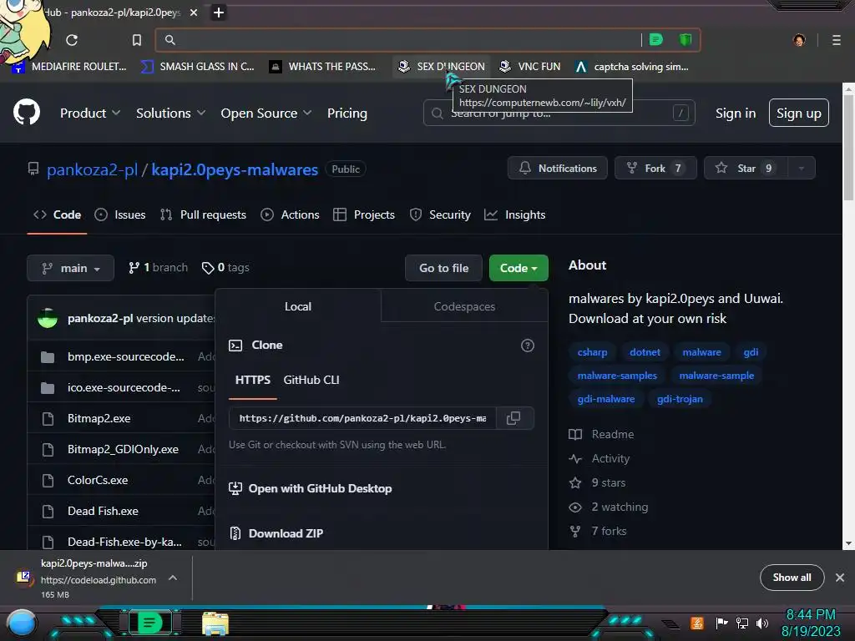Toggle the green Code dropdown button
This screenshot has width=855, height=641.
click(x=518, y=268)
